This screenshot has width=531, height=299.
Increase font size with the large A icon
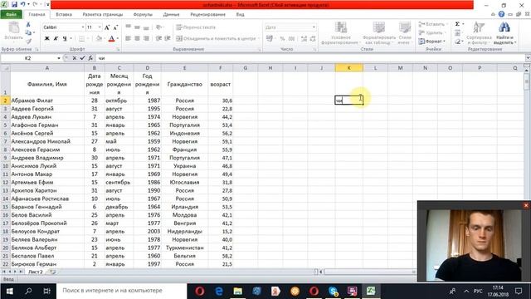coord(107,27)
